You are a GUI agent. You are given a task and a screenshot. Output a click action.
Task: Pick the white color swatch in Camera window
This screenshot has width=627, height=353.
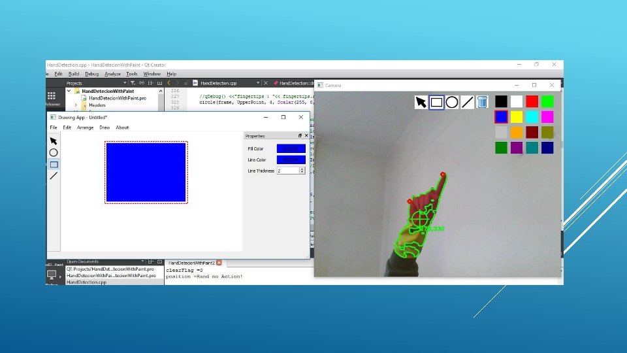point(516,101)
